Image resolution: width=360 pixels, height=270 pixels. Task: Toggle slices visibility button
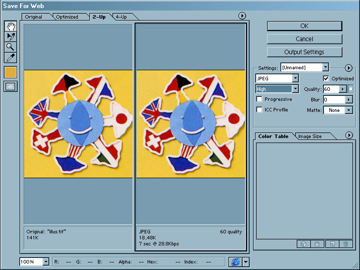[x=11, y=87]
